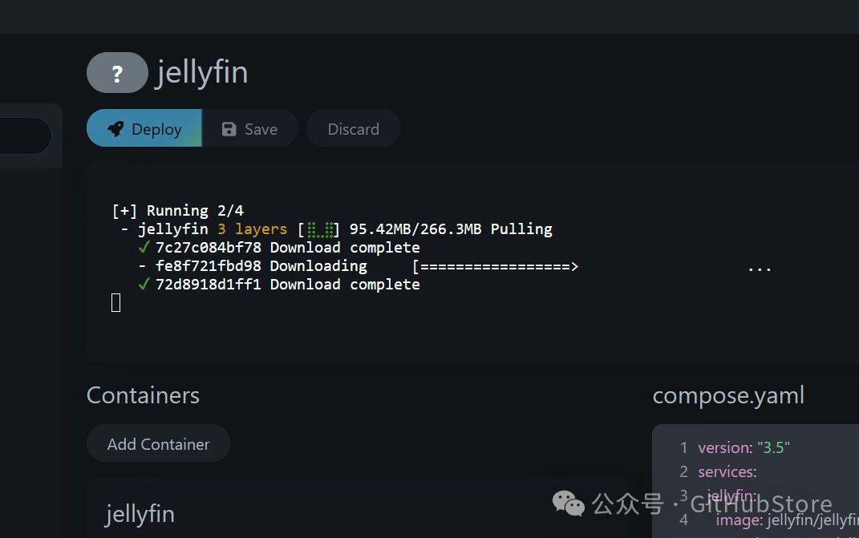Click line number 1 in the editor gutter
Viewport: 859px width, 538px height.
click(683, 447)
